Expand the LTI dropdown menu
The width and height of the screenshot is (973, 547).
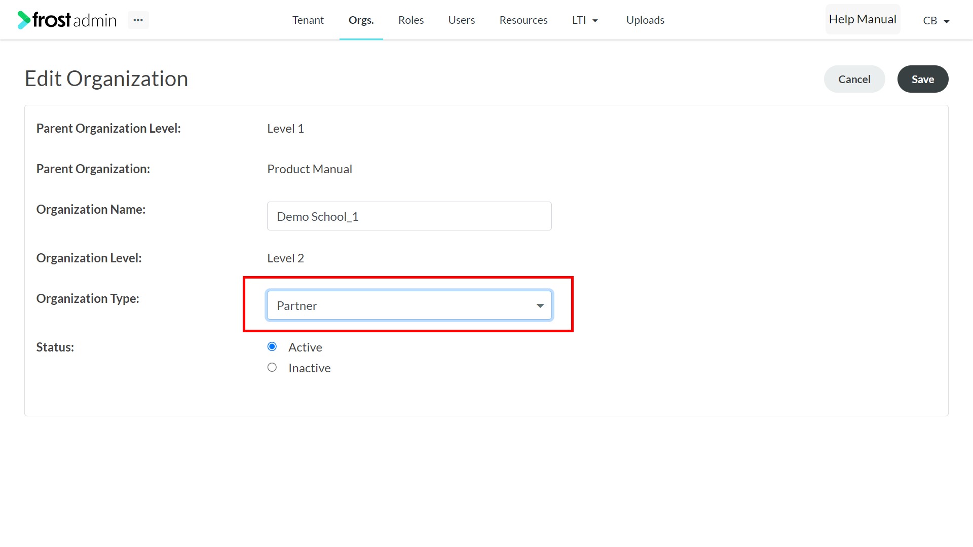coord(585,20)
